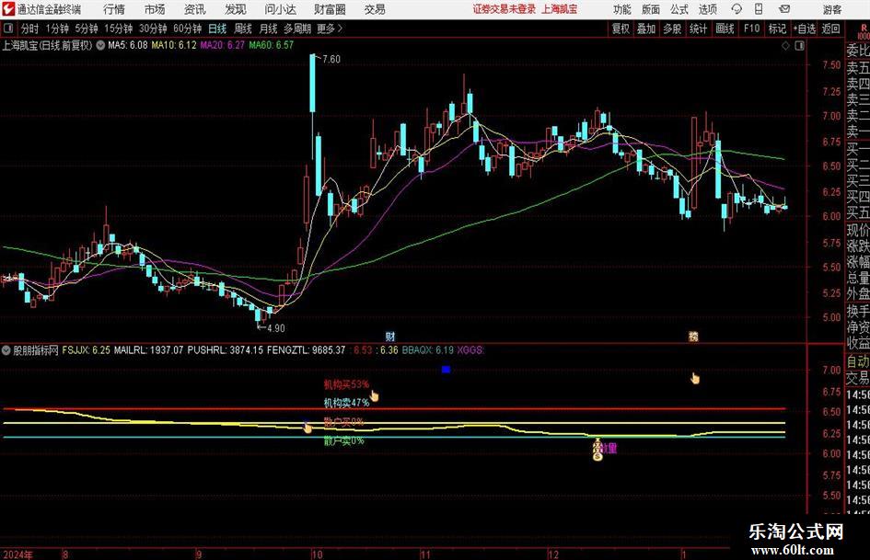The image size is (870, 560).
Task: Click the 榜 marker on the chart
Action: coord(693,336)
